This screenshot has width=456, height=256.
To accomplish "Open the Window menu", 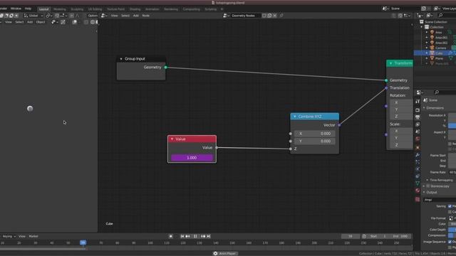I will click(16, 9).
